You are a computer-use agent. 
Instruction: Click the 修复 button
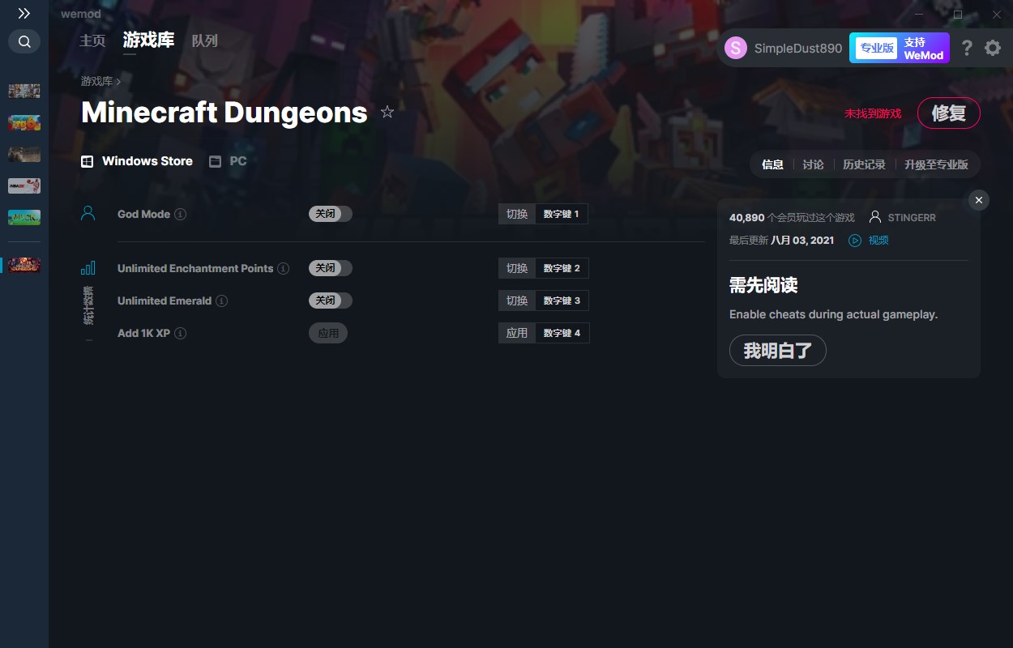(949, 113)
